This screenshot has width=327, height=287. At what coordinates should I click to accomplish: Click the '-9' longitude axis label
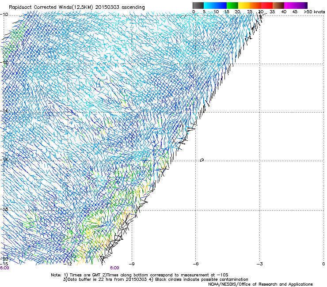131,264
